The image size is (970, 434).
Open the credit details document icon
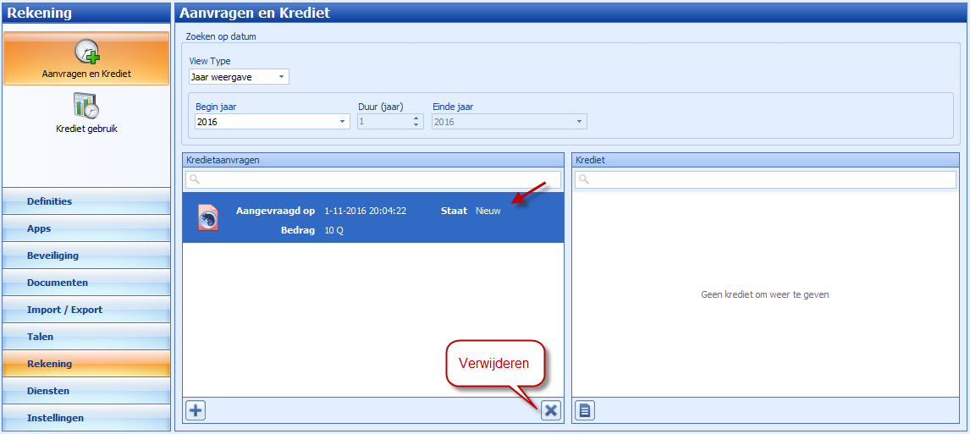click(585, 409)
